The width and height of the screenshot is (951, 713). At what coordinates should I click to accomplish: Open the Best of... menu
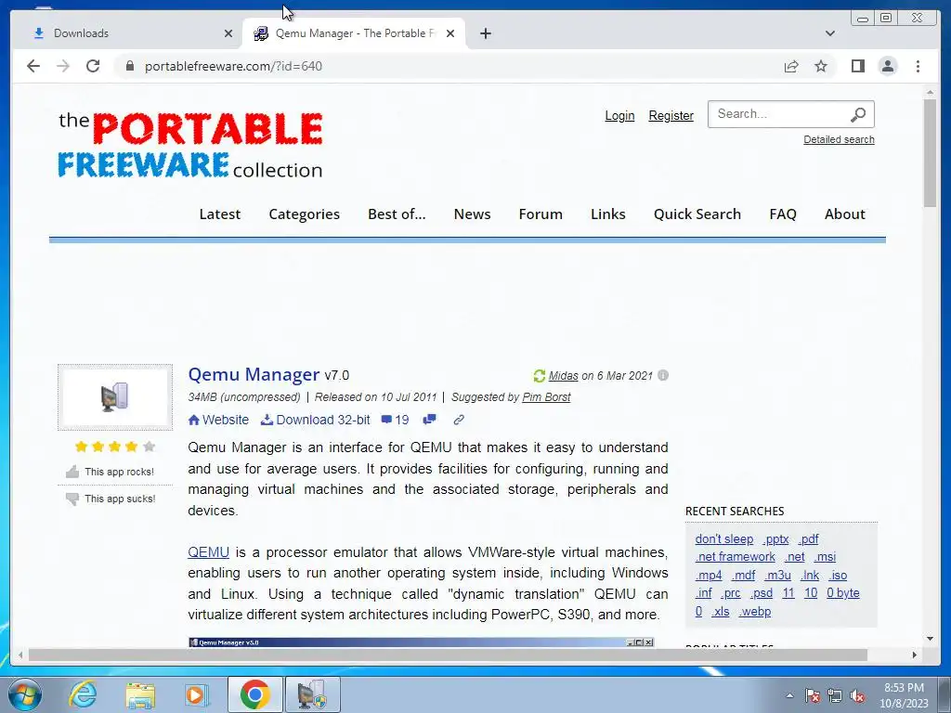tap(397, 214)
